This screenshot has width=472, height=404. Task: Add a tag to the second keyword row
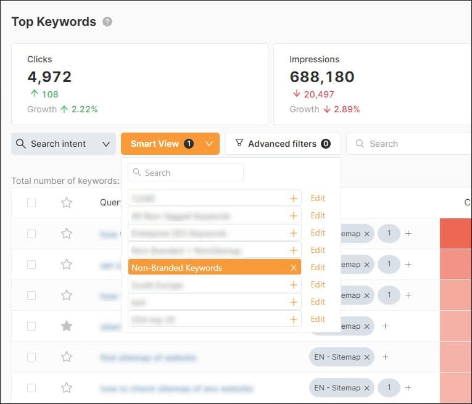pyautogui.click(x=408, y=265)
